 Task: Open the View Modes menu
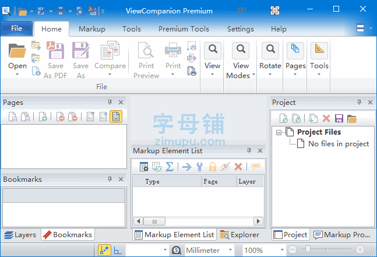241,60
